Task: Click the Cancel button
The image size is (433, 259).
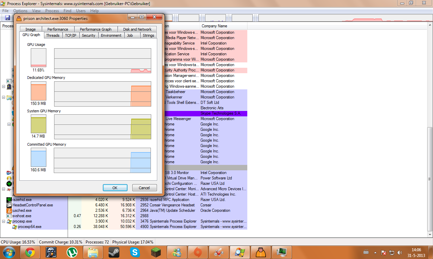Action: [144, 188]
